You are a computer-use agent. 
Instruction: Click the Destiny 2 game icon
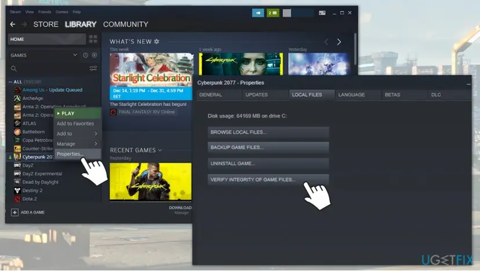point(17,190)
